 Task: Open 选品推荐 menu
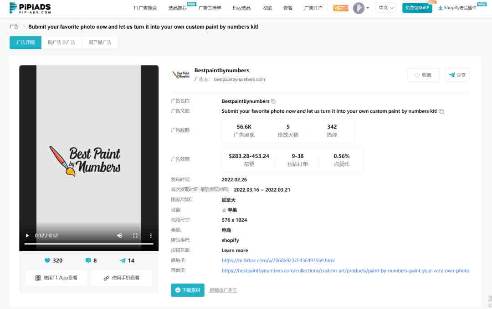(178, 8)
